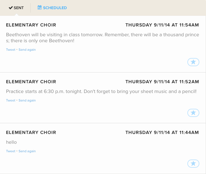206x174 pixels.
Task: Click the Beethoven message body text
Action: 102,38
